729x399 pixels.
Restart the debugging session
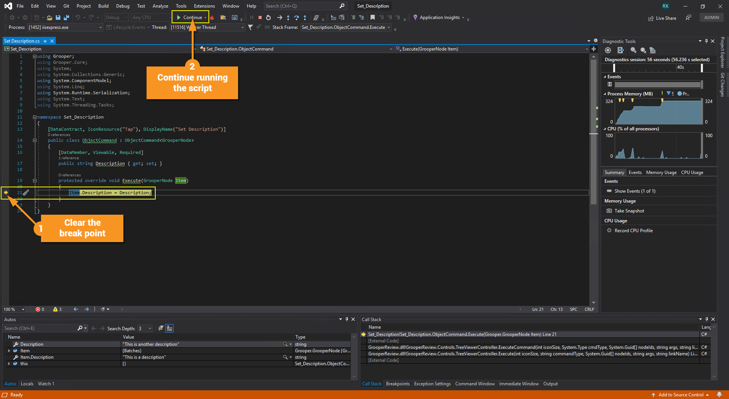[268, 17]
